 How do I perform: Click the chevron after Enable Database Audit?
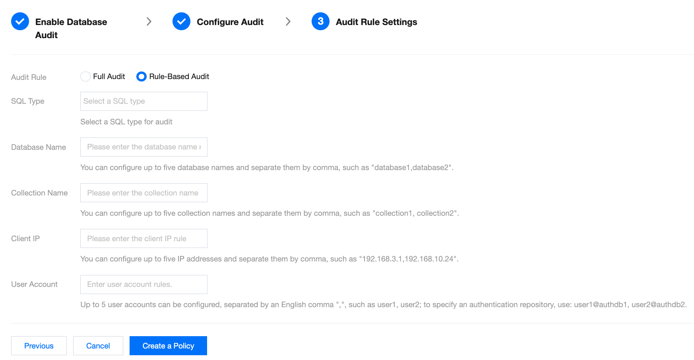(x=149, y=21)
